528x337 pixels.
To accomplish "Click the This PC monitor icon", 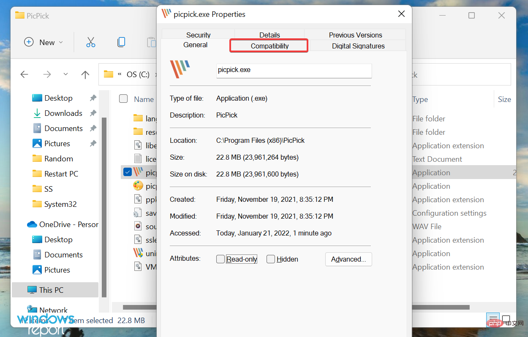I will pyautogui.click(x=32, y=290).
